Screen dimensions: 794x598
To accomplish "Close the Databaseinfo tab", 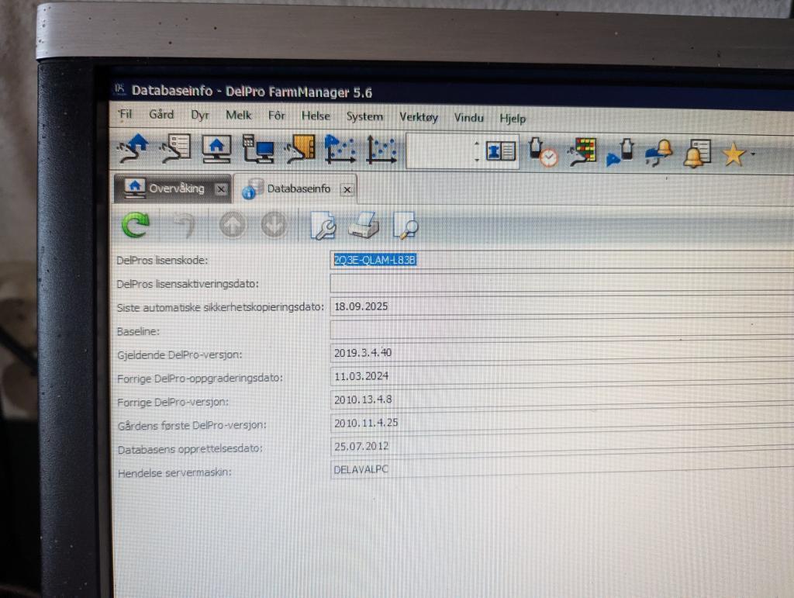I will pos(347,189).
